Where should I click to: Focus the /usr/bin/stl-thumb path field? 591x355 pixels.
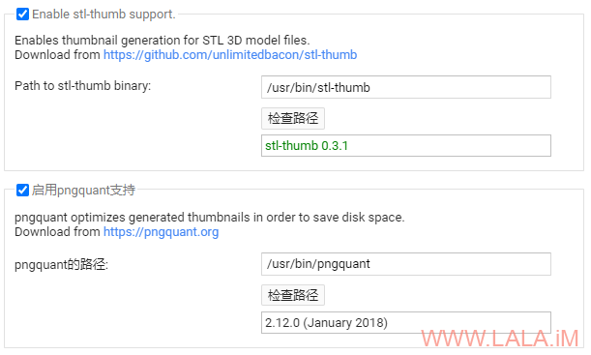point(406,87)
